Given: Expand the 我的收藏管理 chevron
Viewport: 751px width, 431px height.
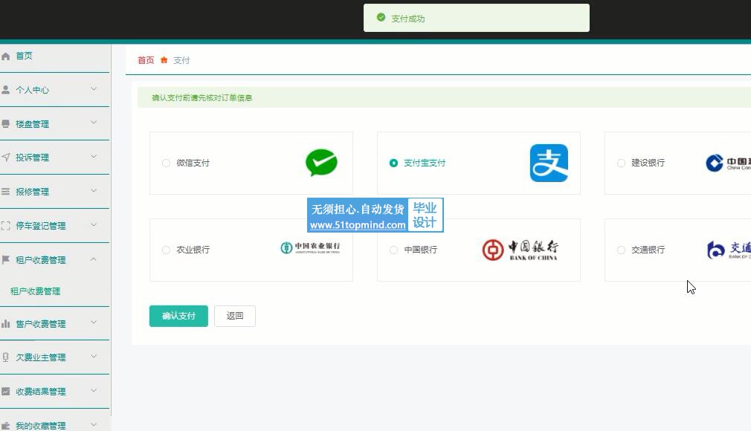Looking at the screenshot, I should [x=94, y=424].
